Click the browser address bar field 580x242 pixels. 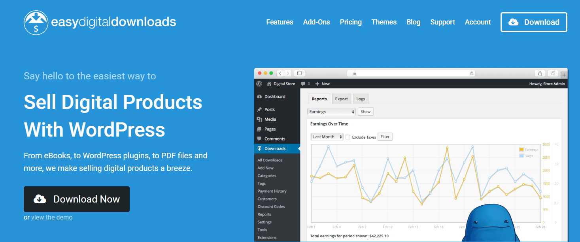(411, 73)
